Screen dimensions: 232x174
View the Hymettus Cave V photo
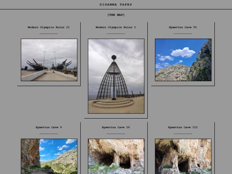tap(49, 156)
